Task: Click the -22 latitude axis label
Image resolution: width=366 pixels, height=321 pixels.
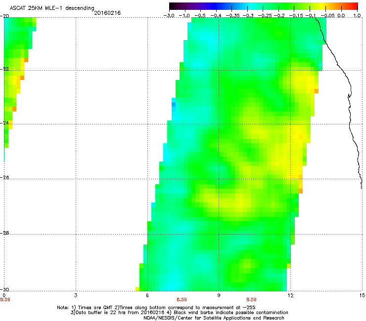Action: (4, 69)
